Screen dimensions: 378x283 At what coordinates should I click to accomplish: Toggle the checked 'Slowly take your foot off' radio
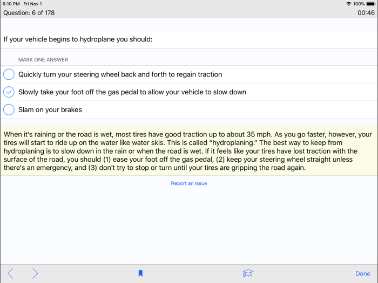(9, 92)
